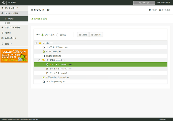Click the 設定 gear icon
Viewport: 173px width, 121px height.
click(3, 44)
